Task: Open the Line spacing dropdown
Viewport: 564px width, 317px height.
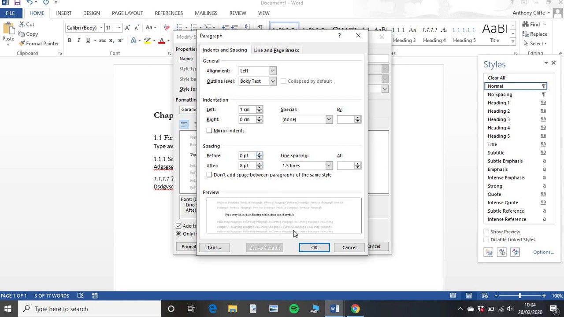Action: click(329, 166)
